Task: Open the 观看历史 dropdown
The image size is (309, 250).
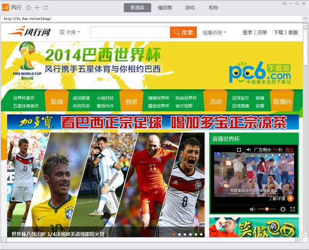Action: [214, 33]
